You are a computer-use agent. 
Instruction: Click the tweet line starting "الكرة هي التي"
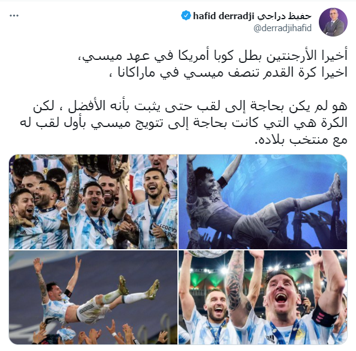click(x=183, y=123)
